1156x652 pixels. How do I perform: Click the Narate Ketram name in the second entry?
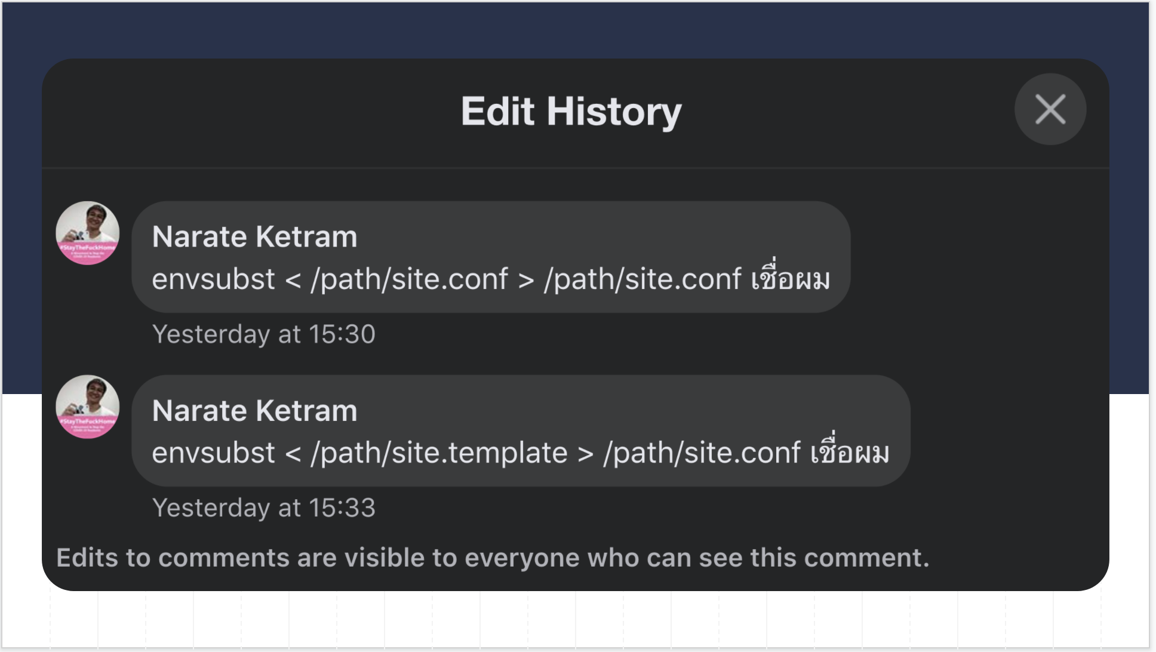click(255, 410)
